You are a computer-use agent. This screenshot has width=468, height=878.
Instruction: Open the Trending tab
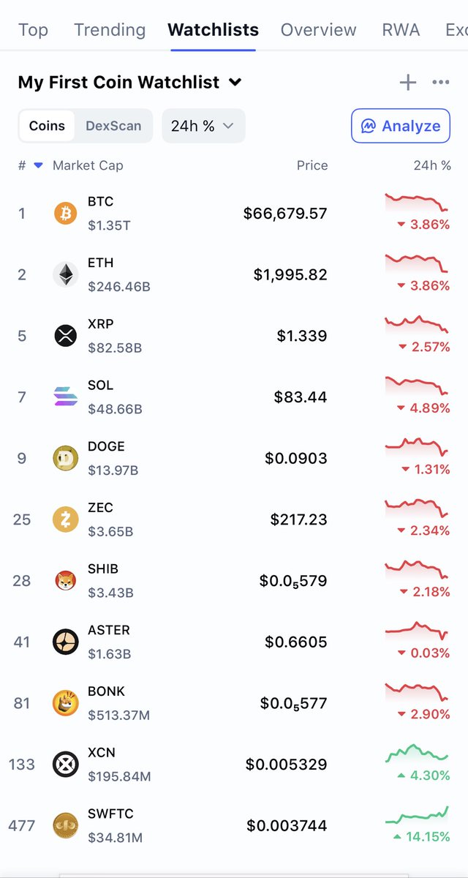pos(110,30)
